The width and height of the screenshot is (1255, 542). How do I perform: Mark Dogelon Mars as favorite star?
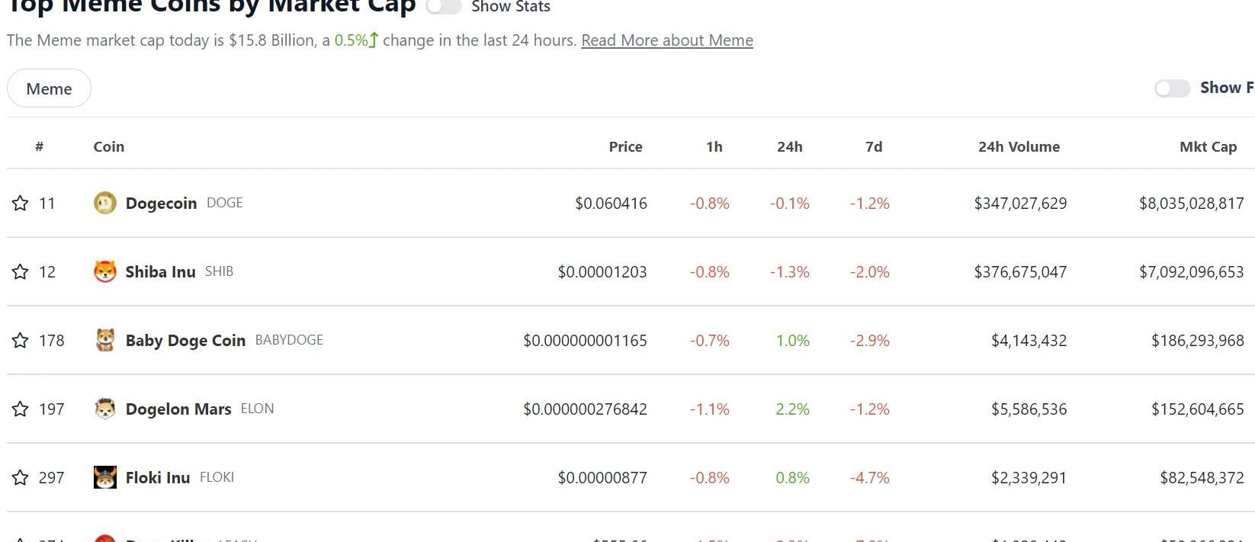[x=20, y=409]
